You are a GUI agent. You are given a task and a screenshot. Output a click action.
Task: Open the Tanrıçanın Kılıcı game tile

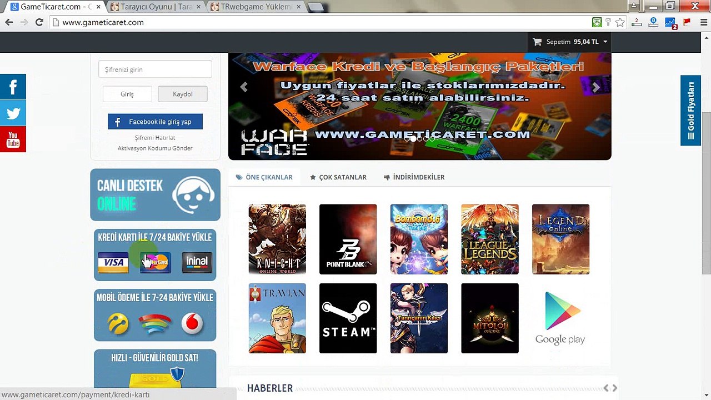click(x=419, y=318)
